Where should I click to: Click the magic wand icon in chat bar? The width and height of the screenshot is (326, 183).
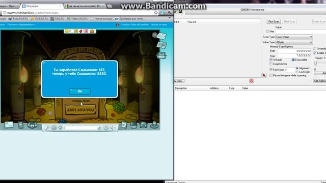pyautogui.click(x=47, y=128)
